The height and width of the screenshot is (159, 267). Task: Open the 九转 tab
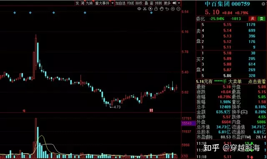tap(89, 3)
